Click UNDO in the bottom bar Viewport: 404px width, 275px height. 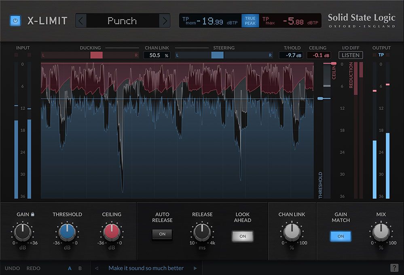click(x=12, y=268)
